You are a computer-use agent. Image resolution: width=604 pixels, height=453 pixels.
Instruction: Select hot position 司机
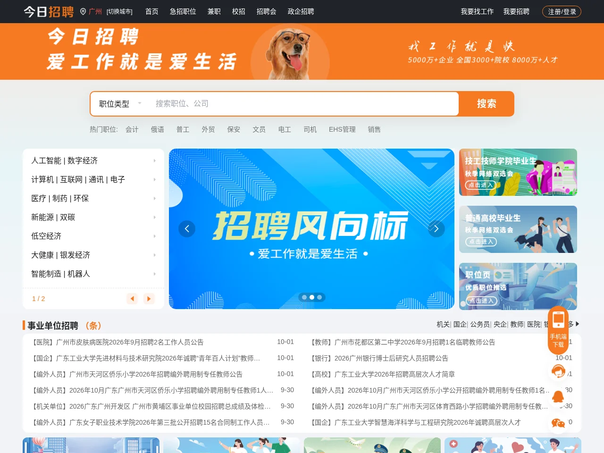(310, 129)
